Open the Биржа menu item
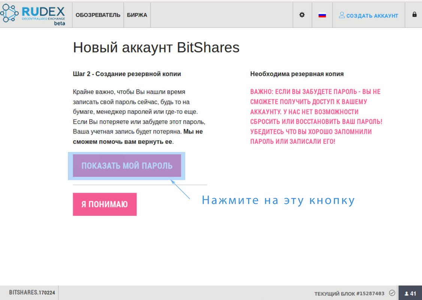 tap(137, 15)
